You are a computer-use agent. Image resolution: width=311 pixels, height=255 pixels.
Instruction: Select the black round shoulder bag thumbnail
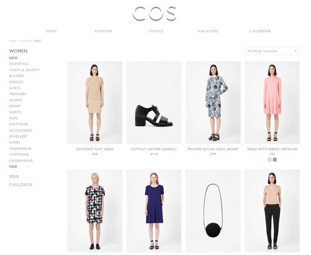pos(213,211)
